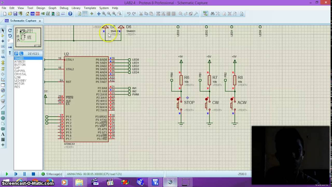This screenshot has width=332, height=187.
Task: Select the Wire Label (LBL) tool
Action: pos(3,46)
